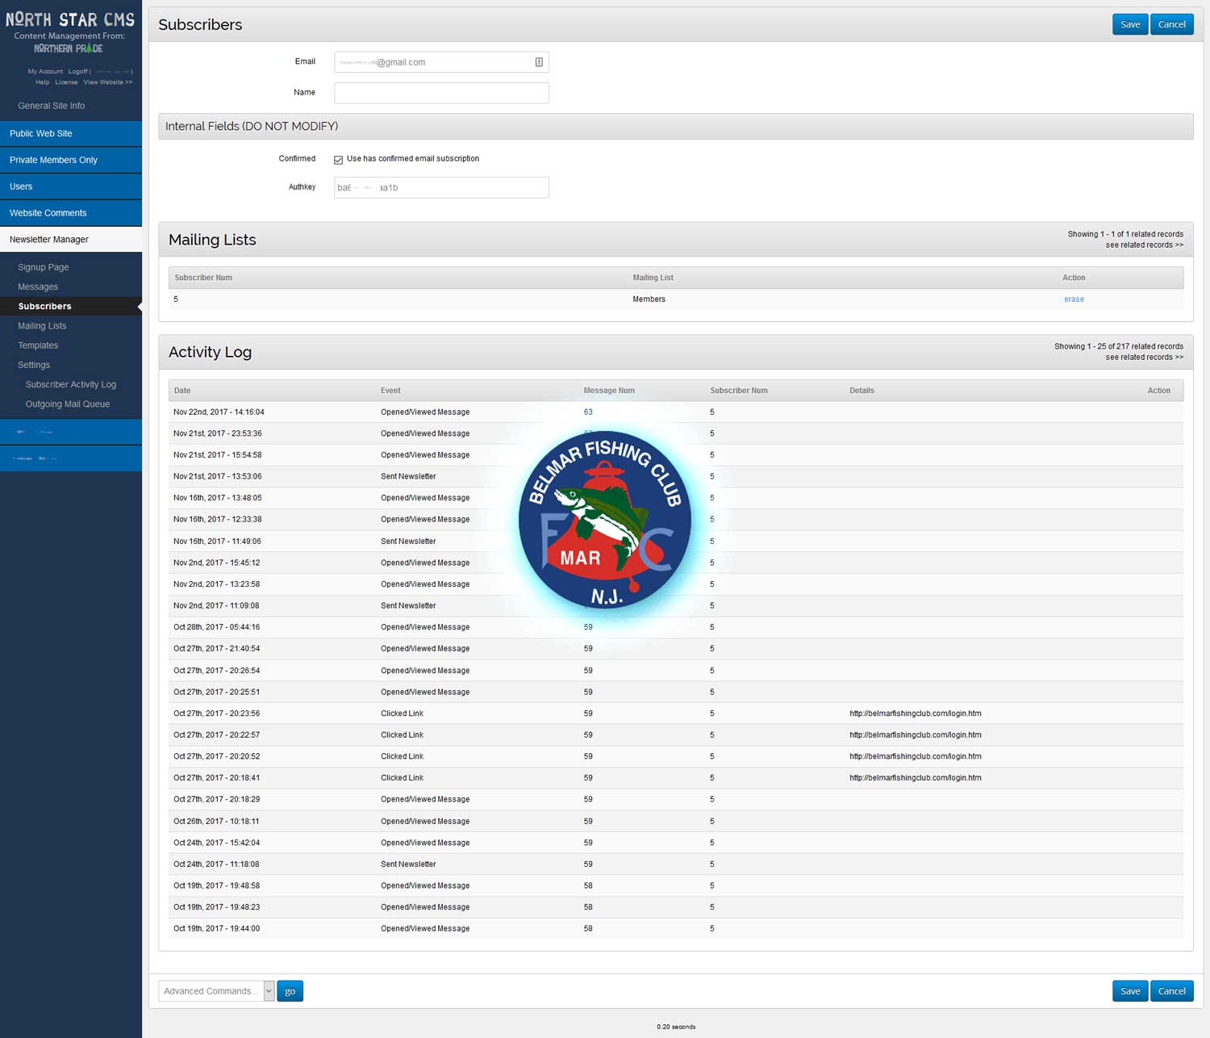Viewport: 1210px width, 1038px height.
Task: Click the Message Num column header
Action: 609,391
